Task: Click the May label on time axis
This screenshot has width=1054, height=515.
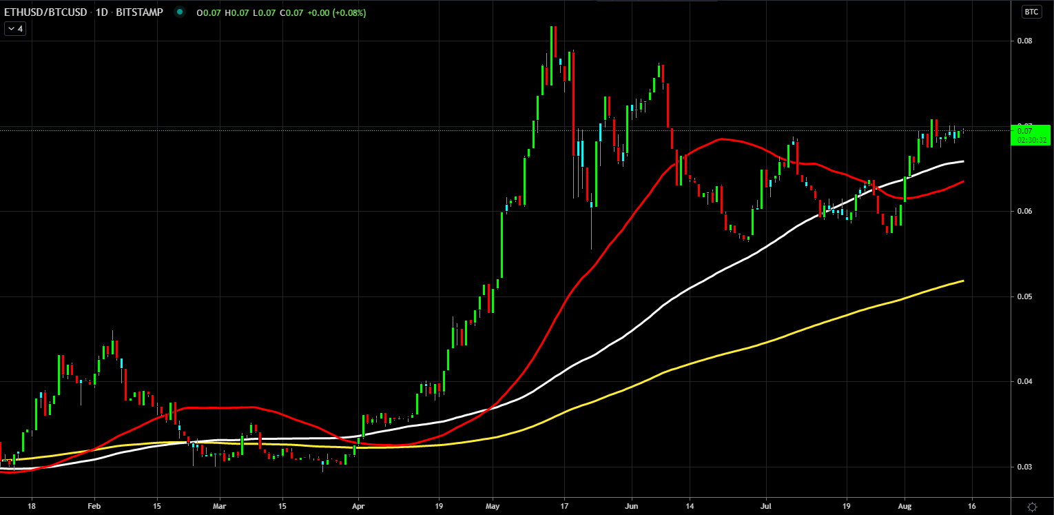Action: 493,505
